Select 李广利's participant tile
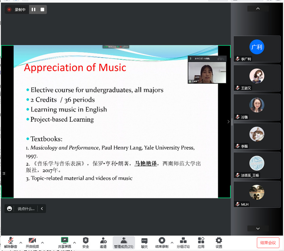The image size is (284, 251). coord(257,49)
